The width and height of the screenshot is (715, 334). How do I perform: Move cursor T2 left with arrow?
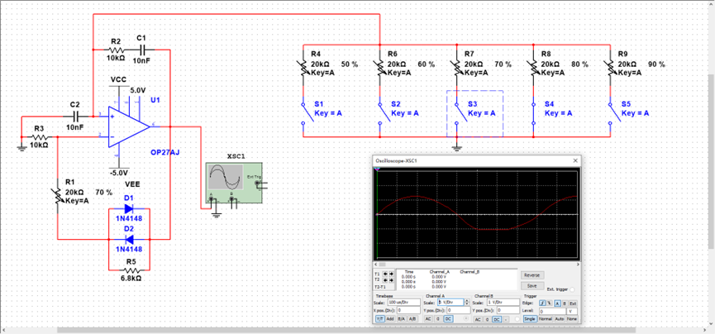385,280
